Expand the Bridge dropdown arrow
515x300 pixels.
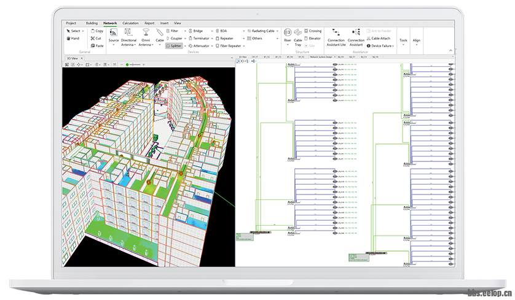212,31
